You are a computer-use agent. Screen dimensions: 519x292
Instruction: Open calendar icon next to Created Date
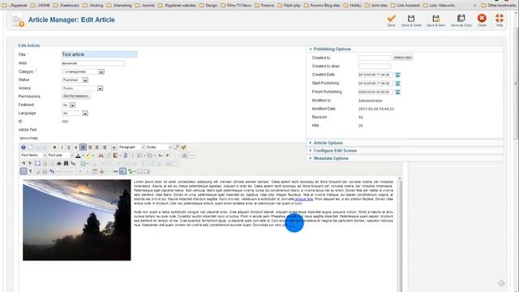pyautogui.click(x=397, y=75)
